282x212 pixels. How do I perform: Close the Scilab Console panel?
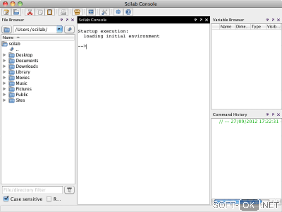coord(207,20)
